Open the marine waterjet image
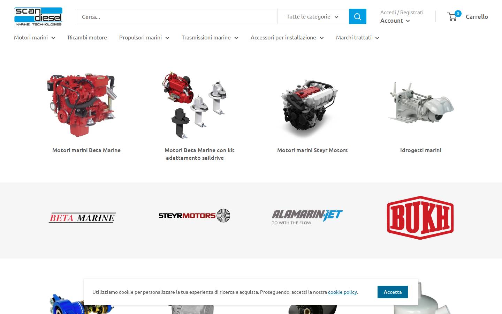The image size is (502, 314). tap(421, 103)
